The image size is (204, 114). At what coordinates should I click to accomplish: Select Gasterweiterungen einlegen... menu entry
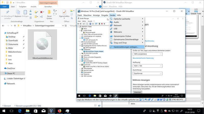point(127,47)
